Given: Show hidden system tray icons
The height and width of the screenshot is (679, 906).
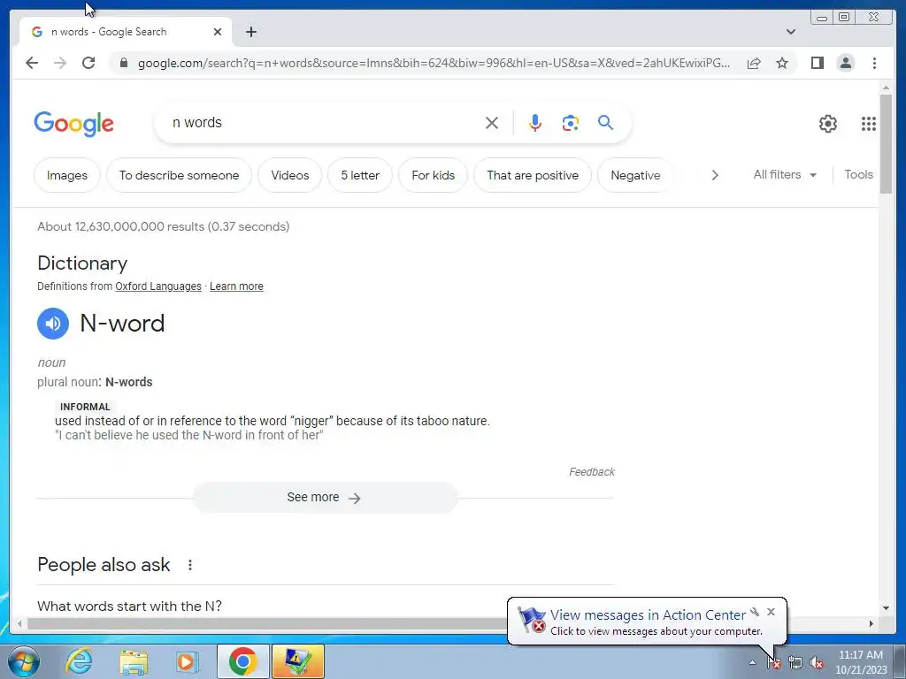Looking at the screenshot, I should point(752,662).
